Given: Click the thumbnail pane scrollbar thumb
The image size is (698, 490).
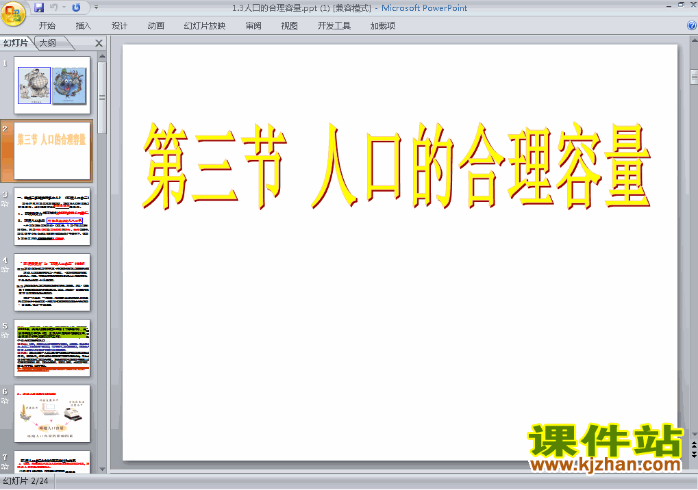Looking at the screenshot, I should click(102, 97).
